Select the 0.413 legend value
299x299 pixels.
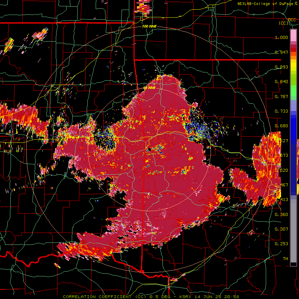(281, 199)
